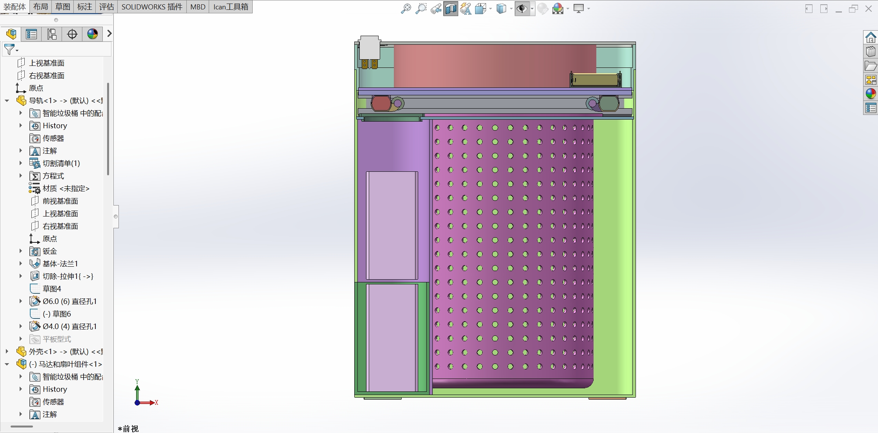Click the first History item in tree

point(55,126)
